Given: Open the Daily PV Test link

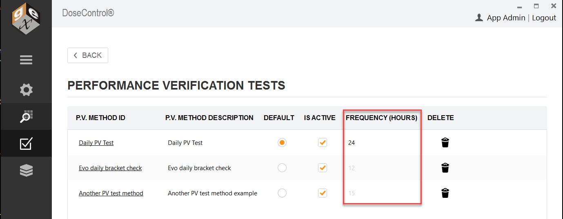Looking at the screenshot, I should coord(96,143).
